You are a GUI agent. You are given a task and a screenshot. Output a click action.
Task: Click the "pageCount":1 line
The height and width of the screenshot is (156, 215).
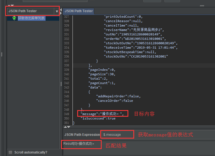(x=102, y=83)
